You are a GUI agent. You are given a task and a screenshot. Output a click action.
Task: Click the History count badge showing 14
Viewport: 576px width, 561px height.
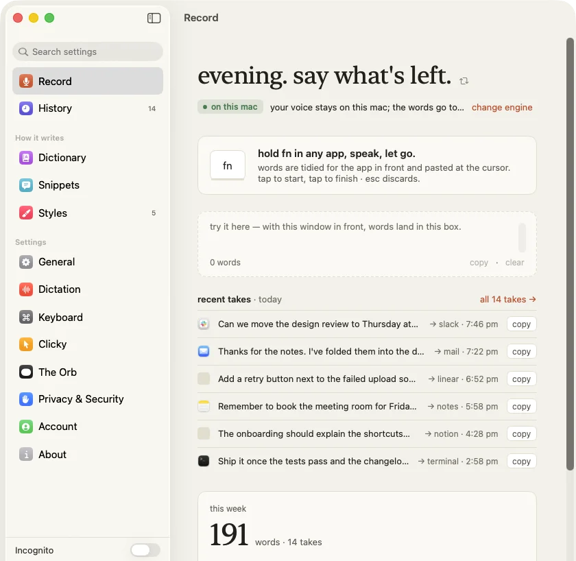point(152,109)
